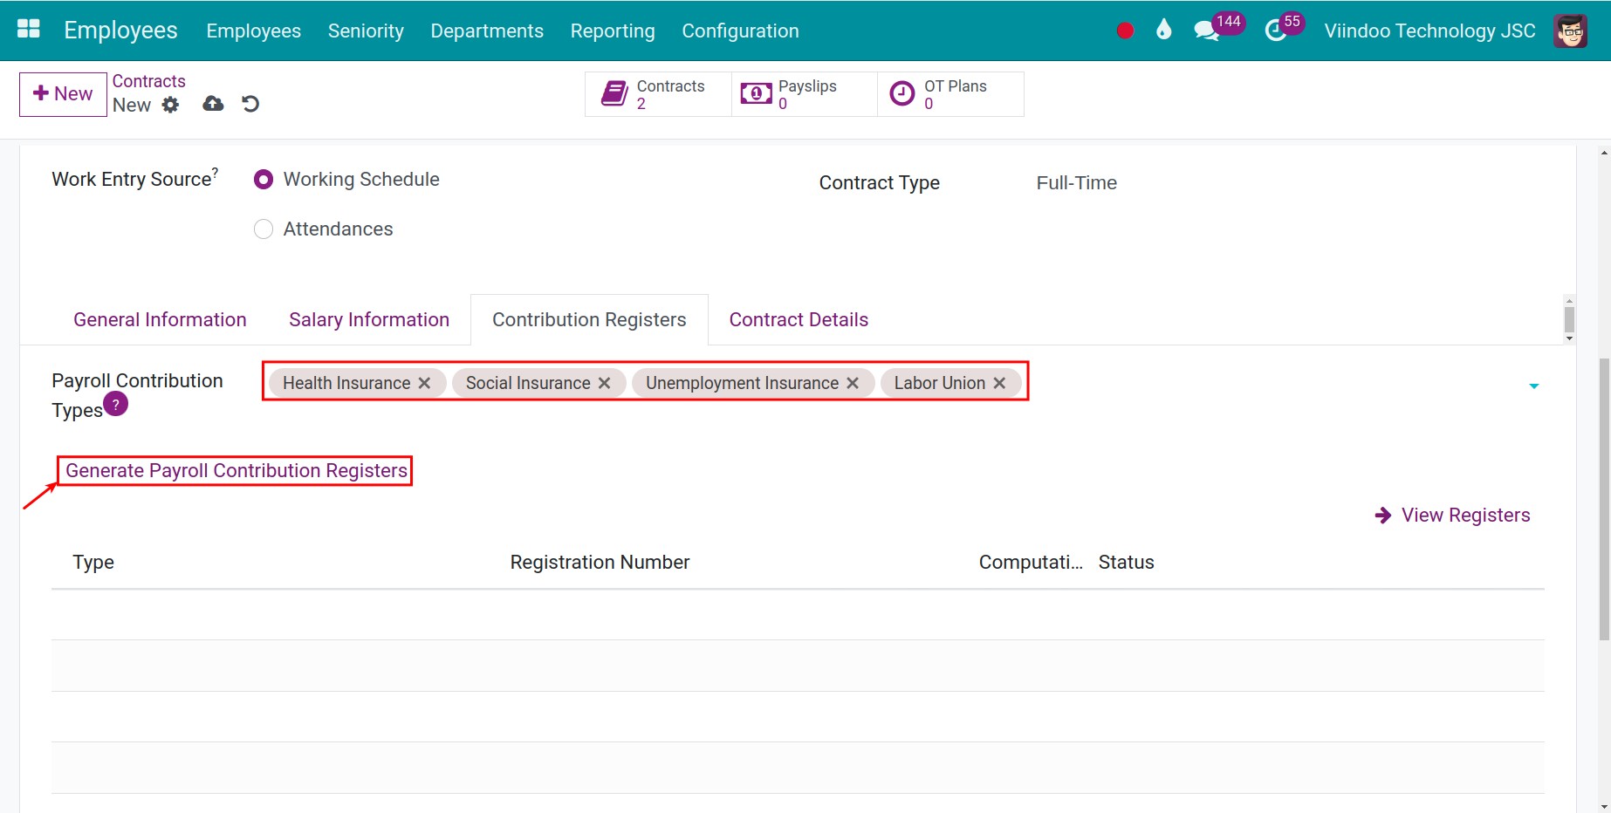This screenshot has height=813, width=1611.
Task: Open the user avatar menu
Action: (x=1570, y=31)
